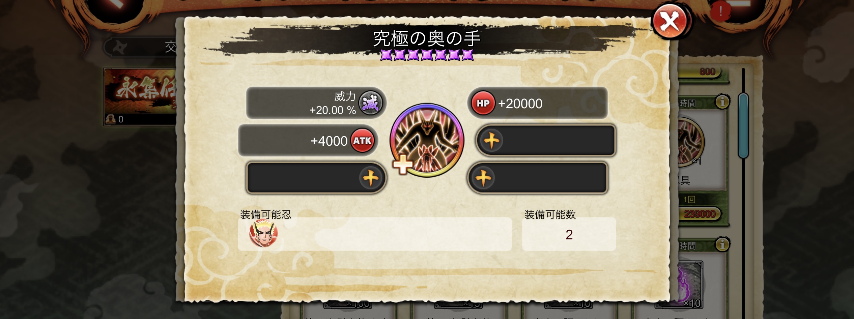Click the red exclamation notification badge
Viewport: 854px width, 319px height.
pos(720,11)
